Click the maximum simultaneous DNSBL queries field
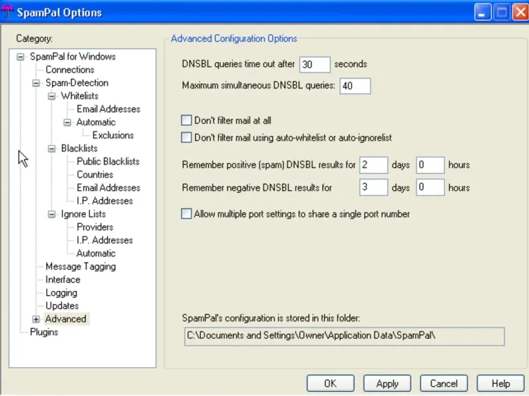This screenshot has height=396, width=529. point(355,86)
